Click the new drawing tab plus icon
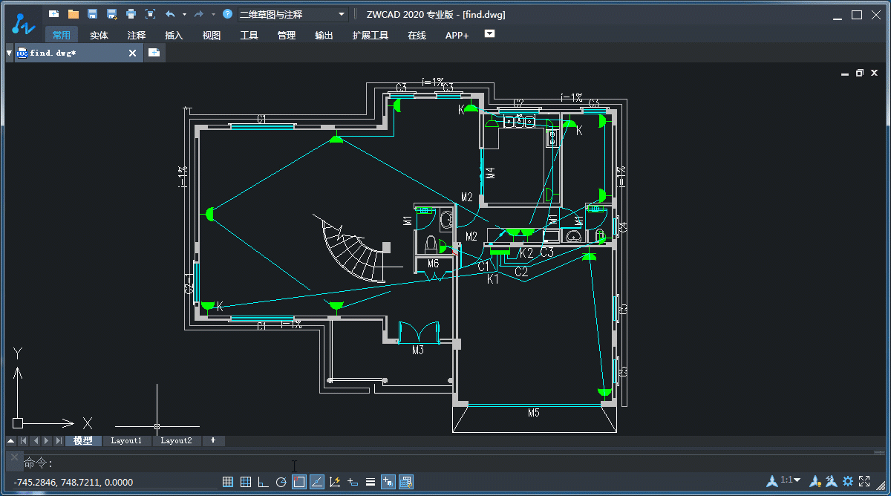The width and height of the screenshot is (891, 496). (154, 52)
